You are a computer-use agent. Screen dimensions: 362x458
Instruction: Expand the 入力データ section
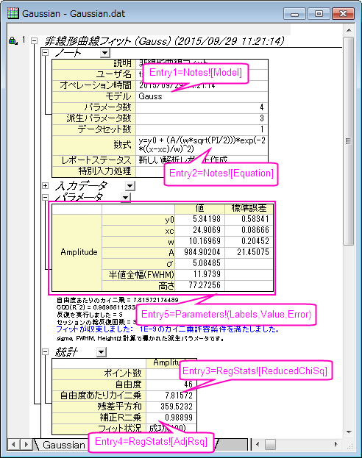[x=46, y=185]
